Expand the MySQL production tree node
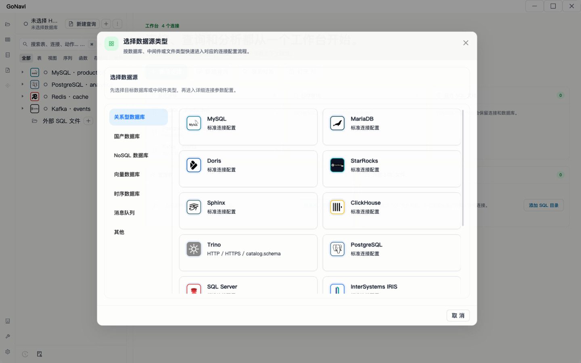 tap(23, 72)
